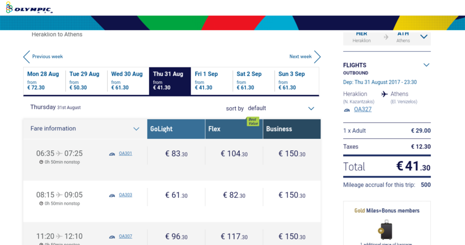Click the airplane icon in outbound flight summary

pyautogui.click(x=384, y=94)
